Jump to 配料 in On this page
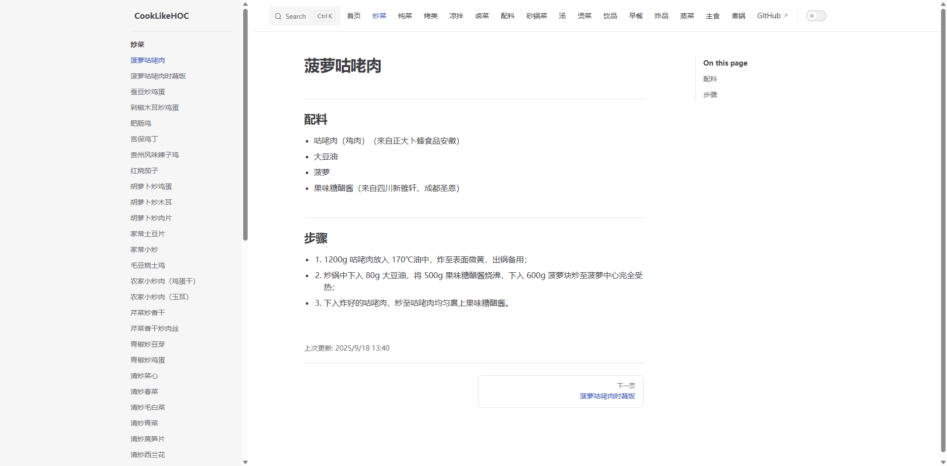 pyautogui.click(x=710, y=79)
